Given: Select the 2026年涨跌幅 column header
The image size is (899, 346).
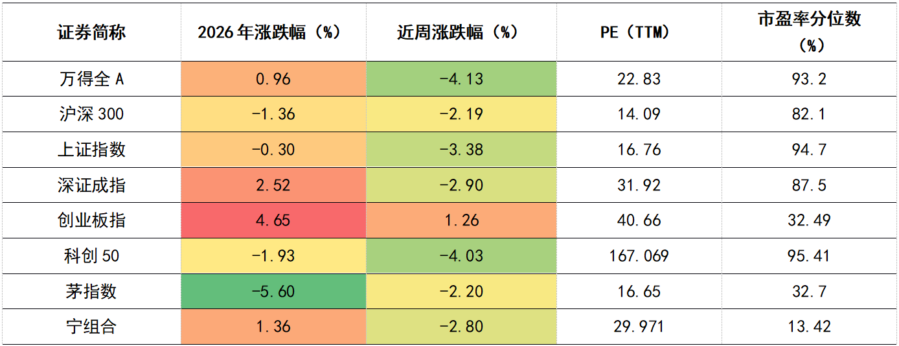Looking at the screenshot, I should 273,32.
